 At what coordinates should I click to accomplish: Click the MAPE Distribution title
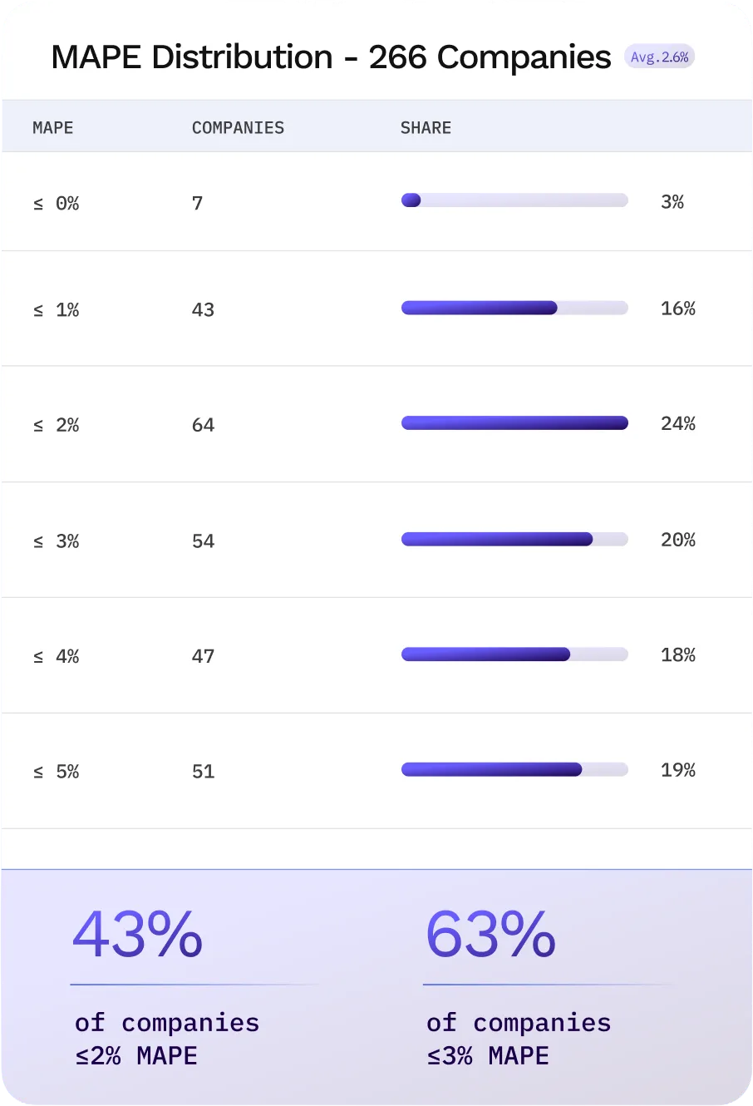point(331,57)
